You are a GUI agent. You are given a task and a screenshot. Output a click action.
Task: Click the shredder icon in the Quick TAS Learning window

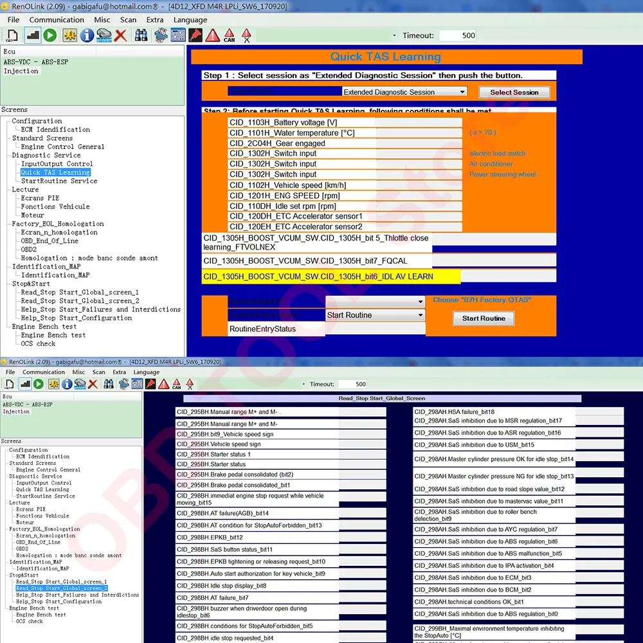(x=161, y=35)
